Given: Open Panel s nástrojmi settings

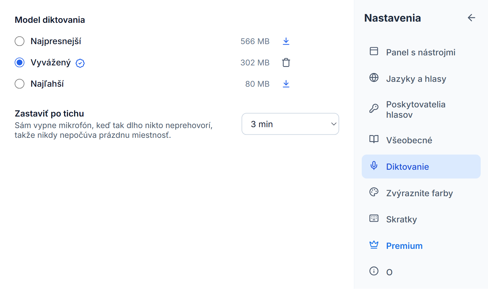Looking at the screenshot, I should pyautogui.click(x=421, y=52).
